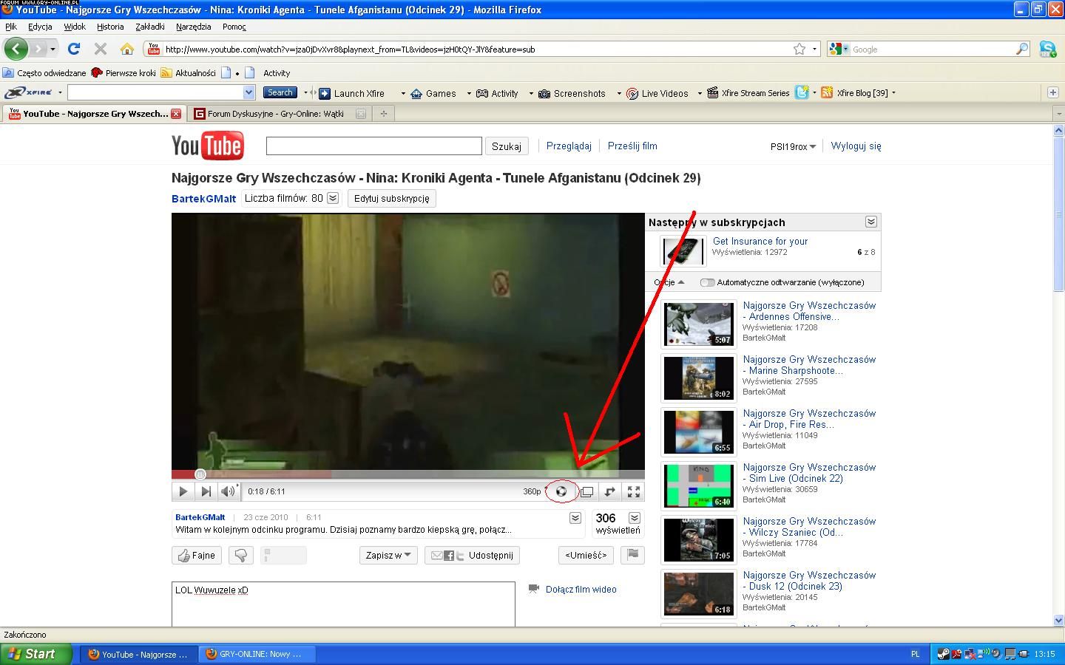Switch to GRY-ONLINE: Nowy taskbar window

(x=257, y=654)
